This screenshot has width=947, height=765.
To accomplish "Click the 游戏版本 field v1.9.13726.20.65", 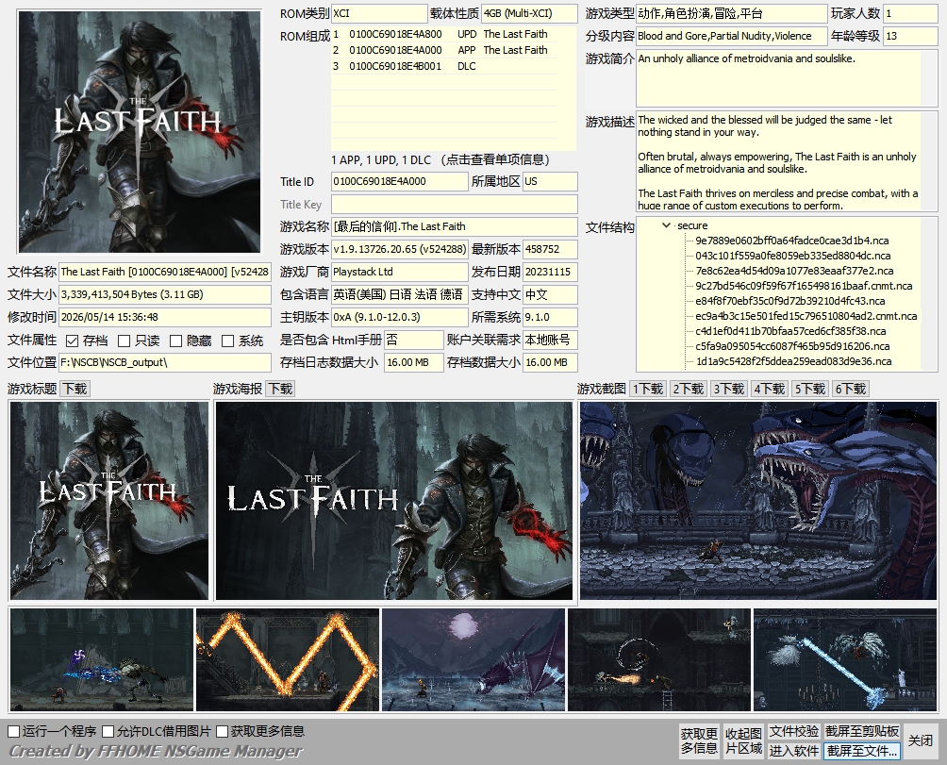I will 399,249.
